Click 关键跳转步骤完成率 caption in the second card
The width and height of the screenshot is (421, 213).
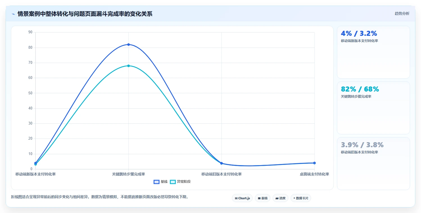click(x=356, y=97)
